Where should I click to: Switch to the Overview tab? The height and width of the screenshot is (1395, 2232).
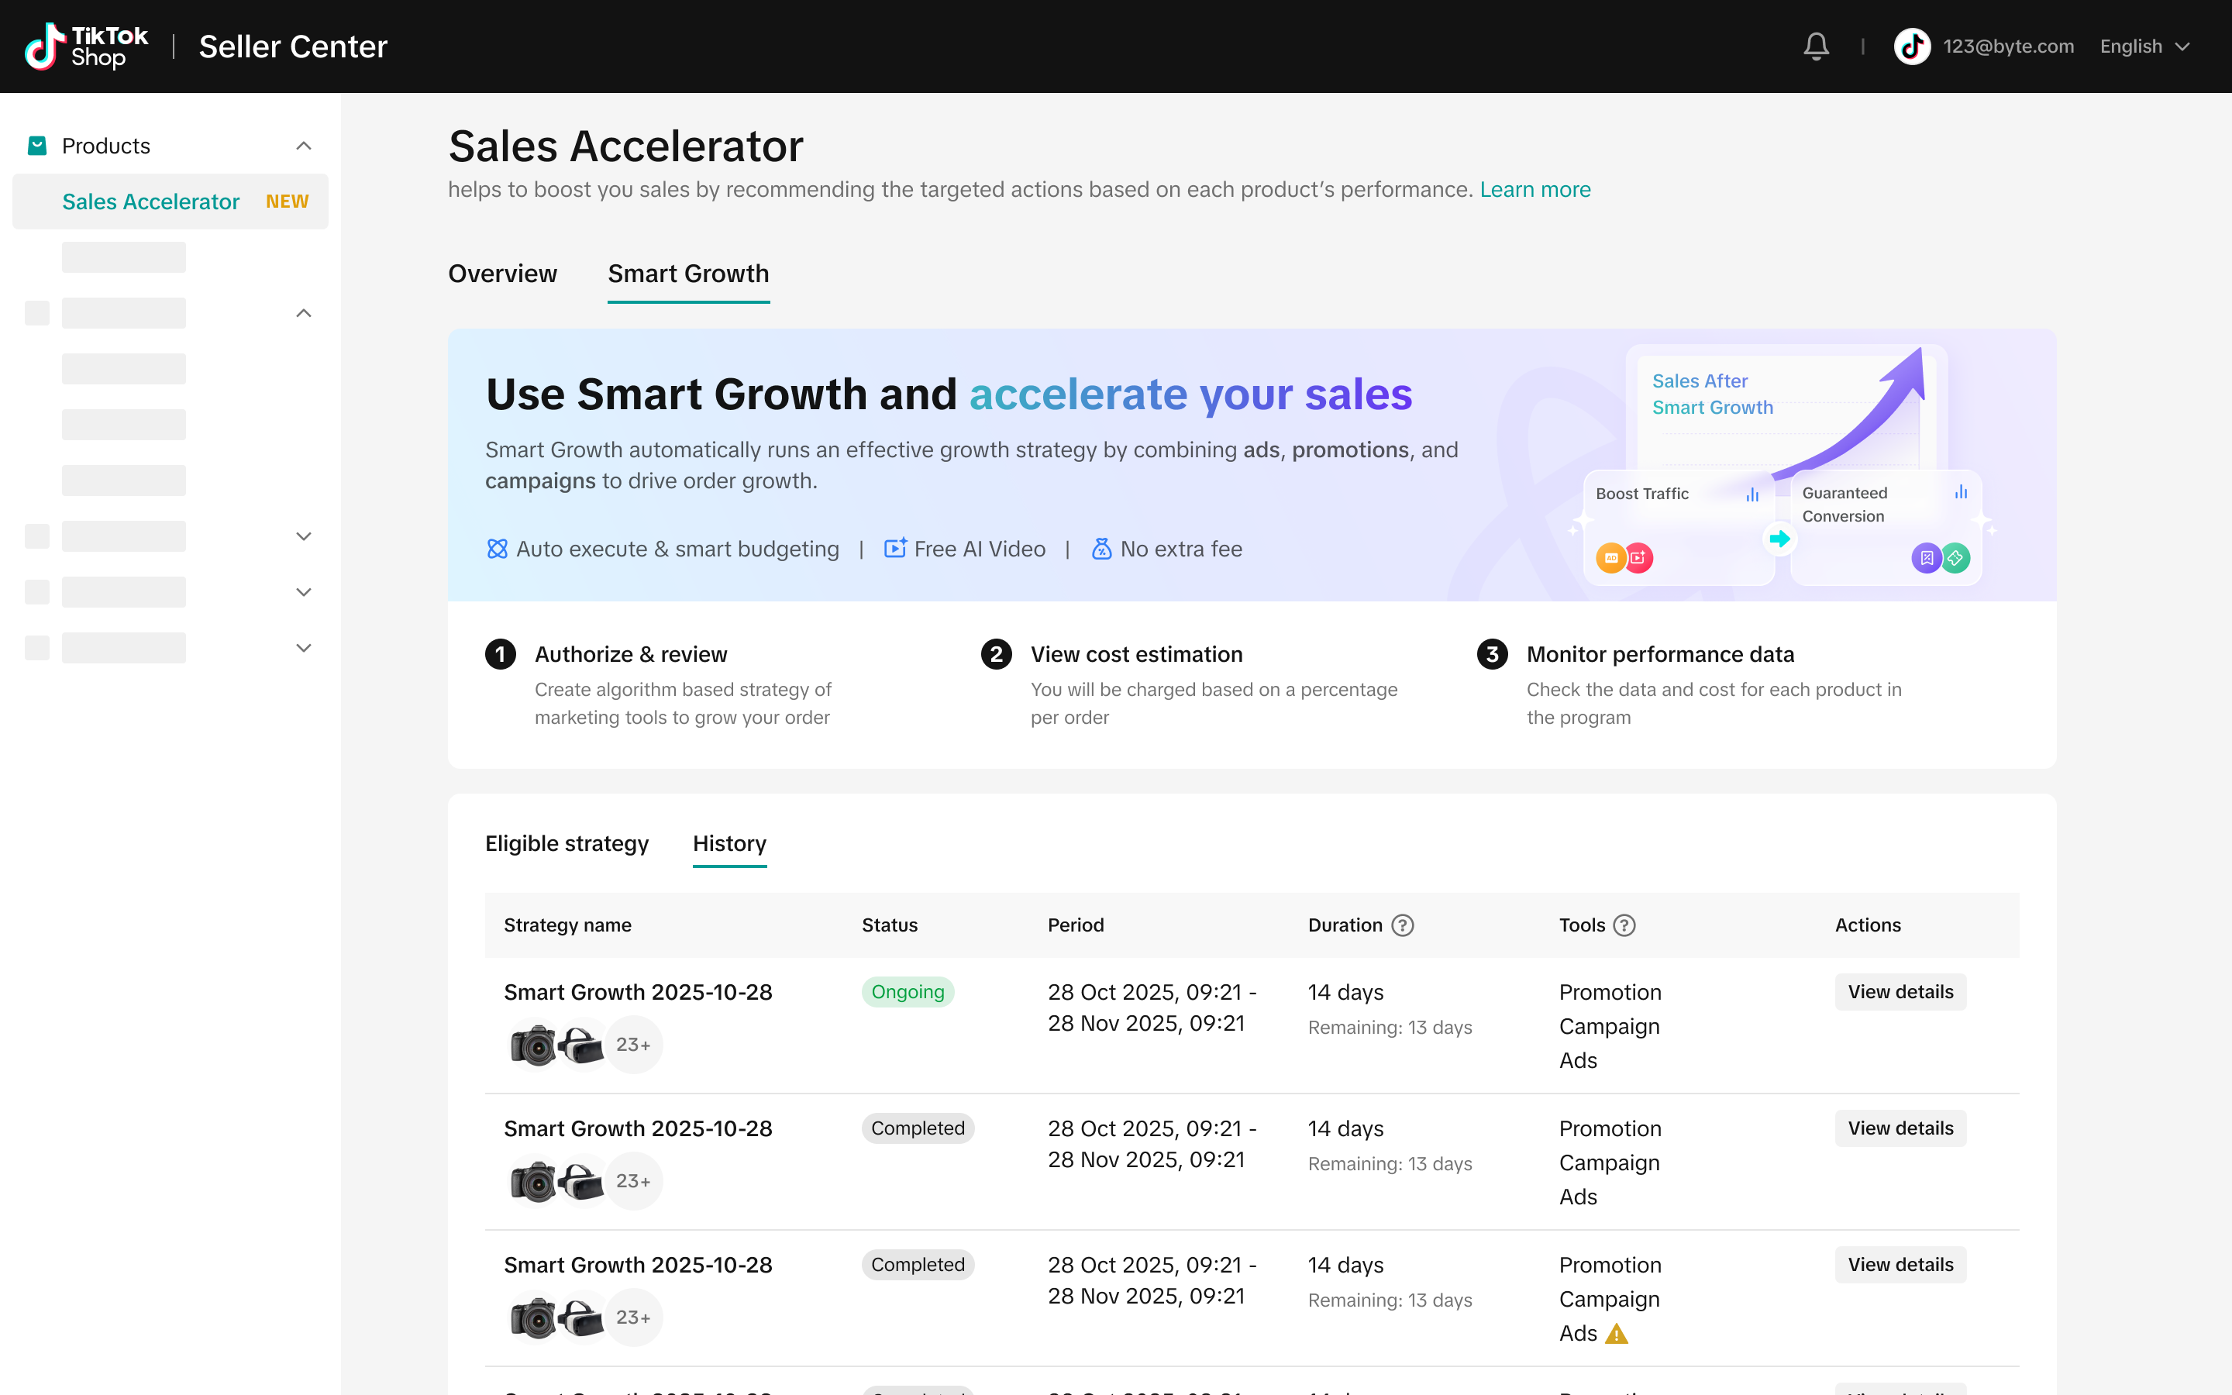tap(503, 274)
